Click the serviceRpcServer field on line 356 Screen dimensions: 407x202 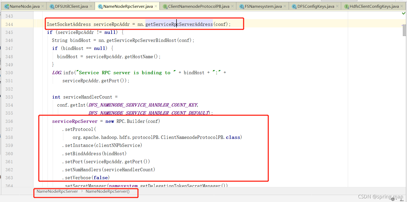[75, 121]
